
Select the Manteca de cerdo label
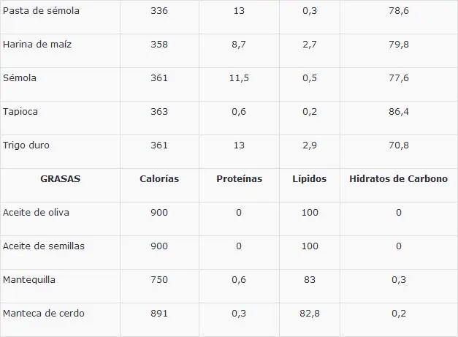(44, 314)
